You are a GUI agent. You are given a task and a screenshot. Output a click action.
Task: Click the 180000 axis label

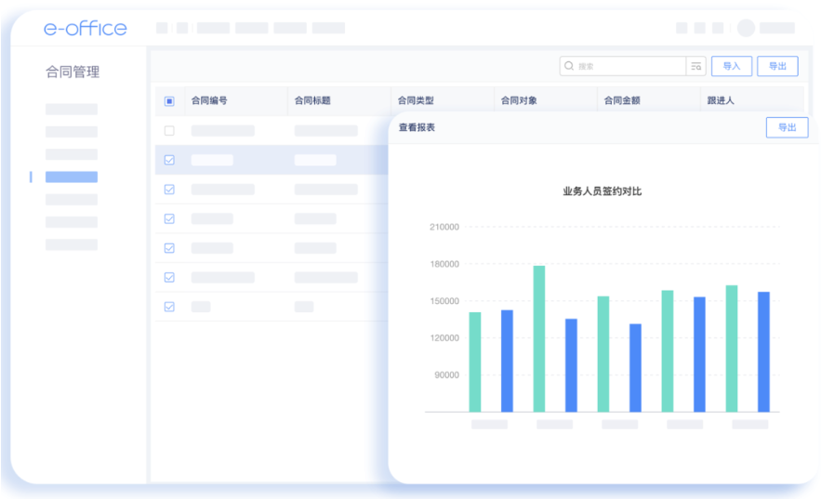point(444,264)
